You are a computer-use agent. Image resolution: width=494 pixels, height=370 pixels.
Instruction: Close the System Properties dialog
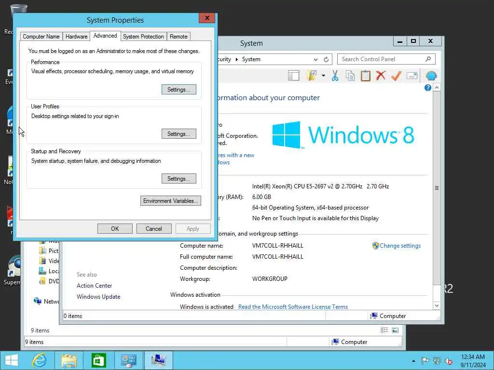(x=207, y=18)
